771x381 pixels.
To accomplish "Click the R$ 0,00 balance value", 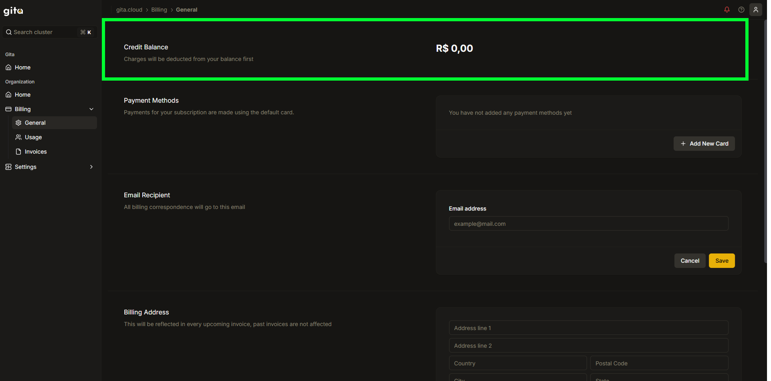I will tap(454, 49).
